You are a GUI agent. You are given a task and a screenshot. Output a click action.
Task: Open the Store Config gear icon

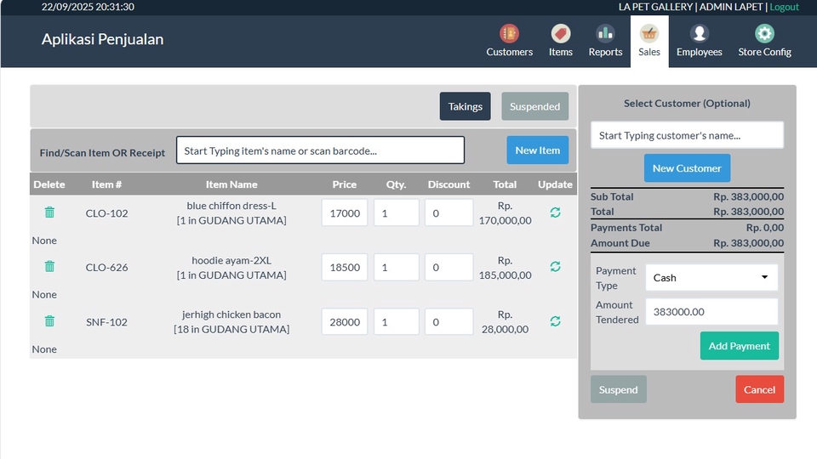764,34
